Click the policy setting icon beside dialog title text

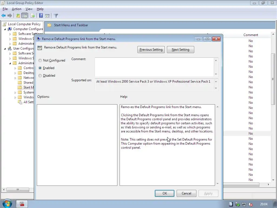(x=40, y=48)
